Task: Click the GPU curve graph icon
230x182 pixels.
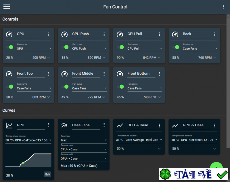Action: pyautogui.click(x=9, y=125)
